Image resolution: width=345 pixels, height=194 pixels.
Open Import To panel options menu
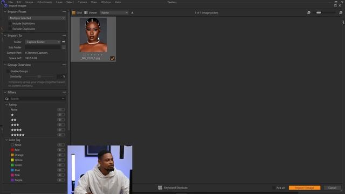[x=64, y=36]
